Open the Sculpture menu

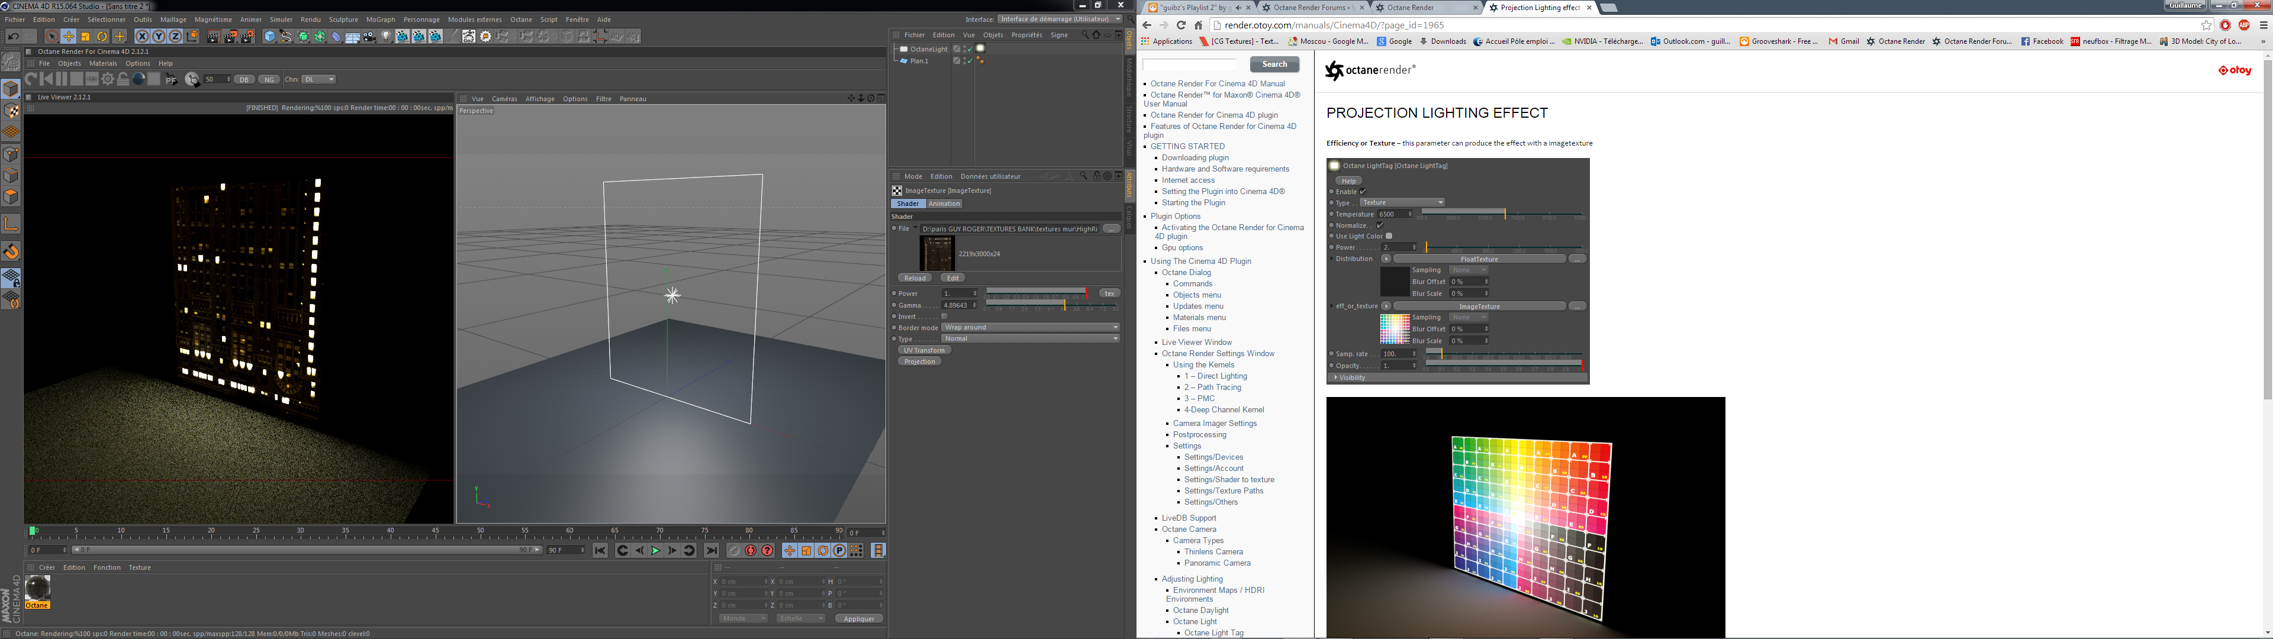pyautogui.click(x=343, y=20)
